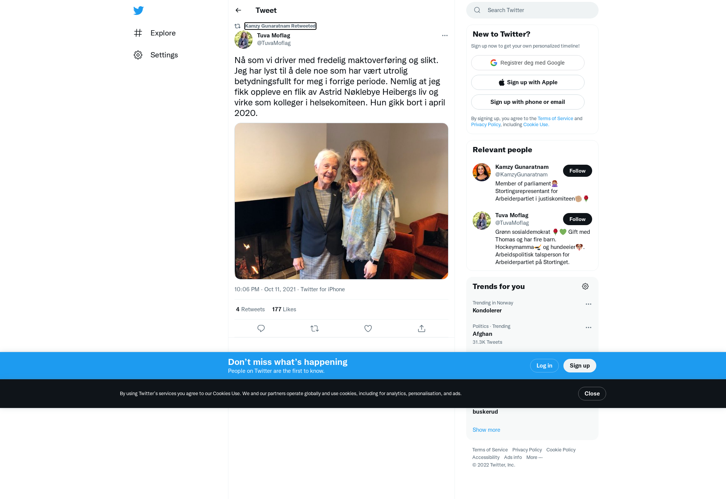Click the Twitter bird logo
The height and width of the screenshot is (499, 726).
pos(138,11)
